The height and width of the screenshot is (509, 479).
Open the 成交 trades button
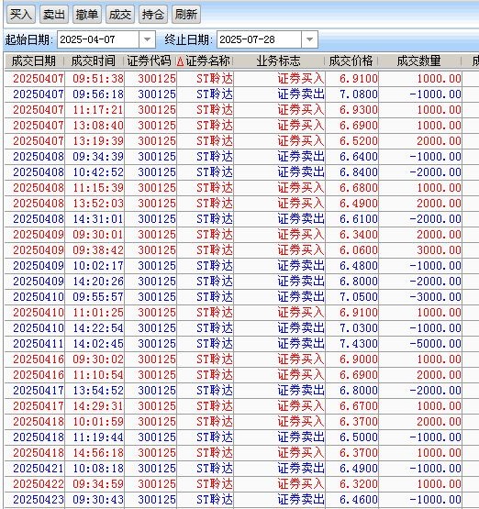pos(120,15)
